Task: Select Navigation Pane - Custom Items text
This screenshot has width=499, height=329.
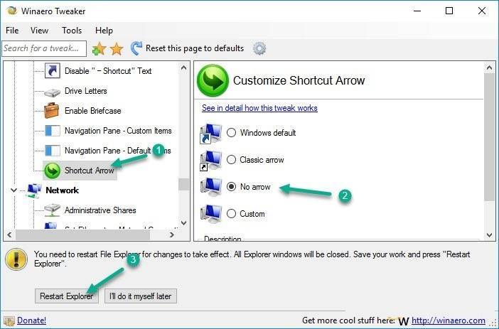Action: pyautogui.click(x=118, y=131)
